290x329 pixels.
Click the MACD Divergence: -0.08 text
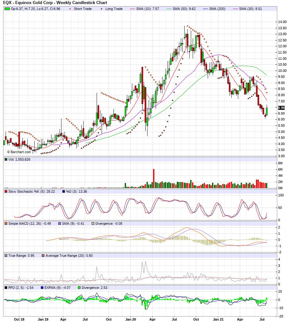[x=109, y=224]
